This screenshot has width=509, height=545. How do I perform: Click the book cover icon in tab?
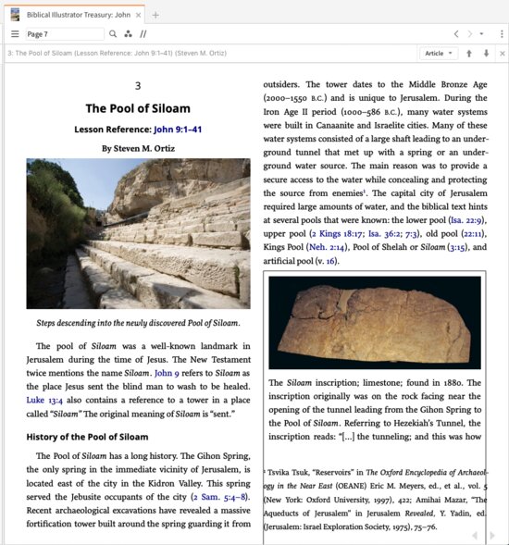click(15, 15)
